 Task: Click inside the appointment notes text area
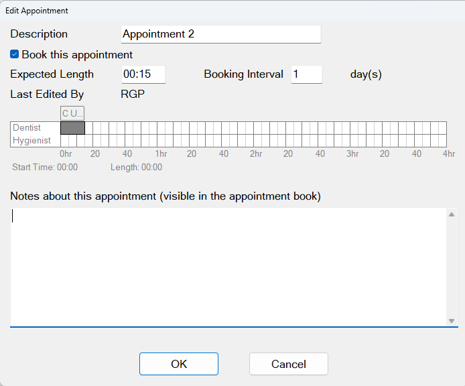228,267
